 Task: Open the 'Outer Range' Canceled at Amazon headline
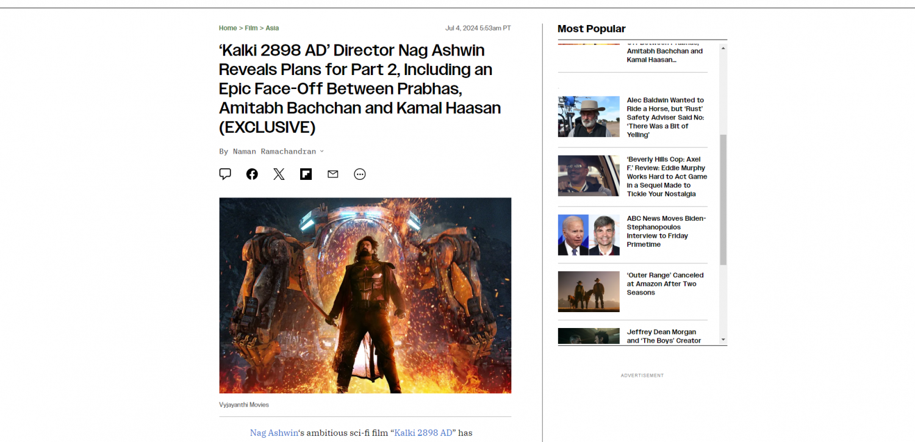pyautogui.click(x=665, y=284)
